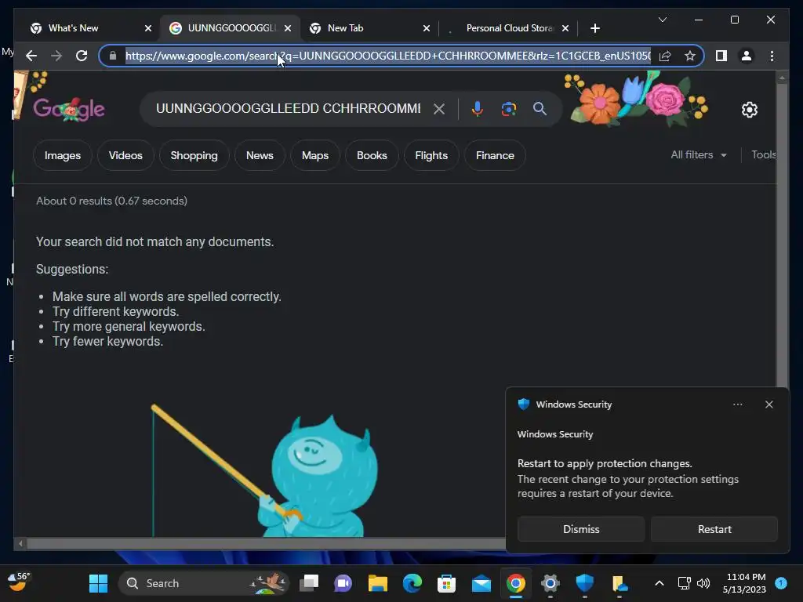Start voice search with microphone
The width and height of the screenshot is (803, 602).
[x=478, y=109]
